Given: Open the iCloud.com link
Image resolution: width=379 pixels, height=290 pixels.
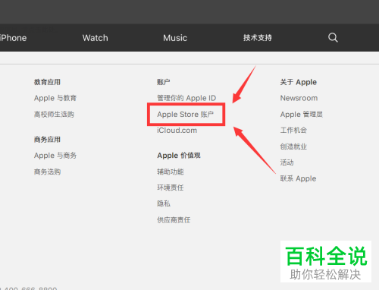Looking at the screenshot, I should (x=177, y=131).
